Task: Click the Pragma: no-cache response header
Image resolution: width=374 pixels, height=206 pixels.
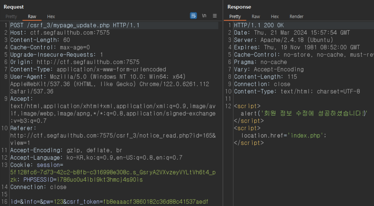Action: tap(260, 62)
